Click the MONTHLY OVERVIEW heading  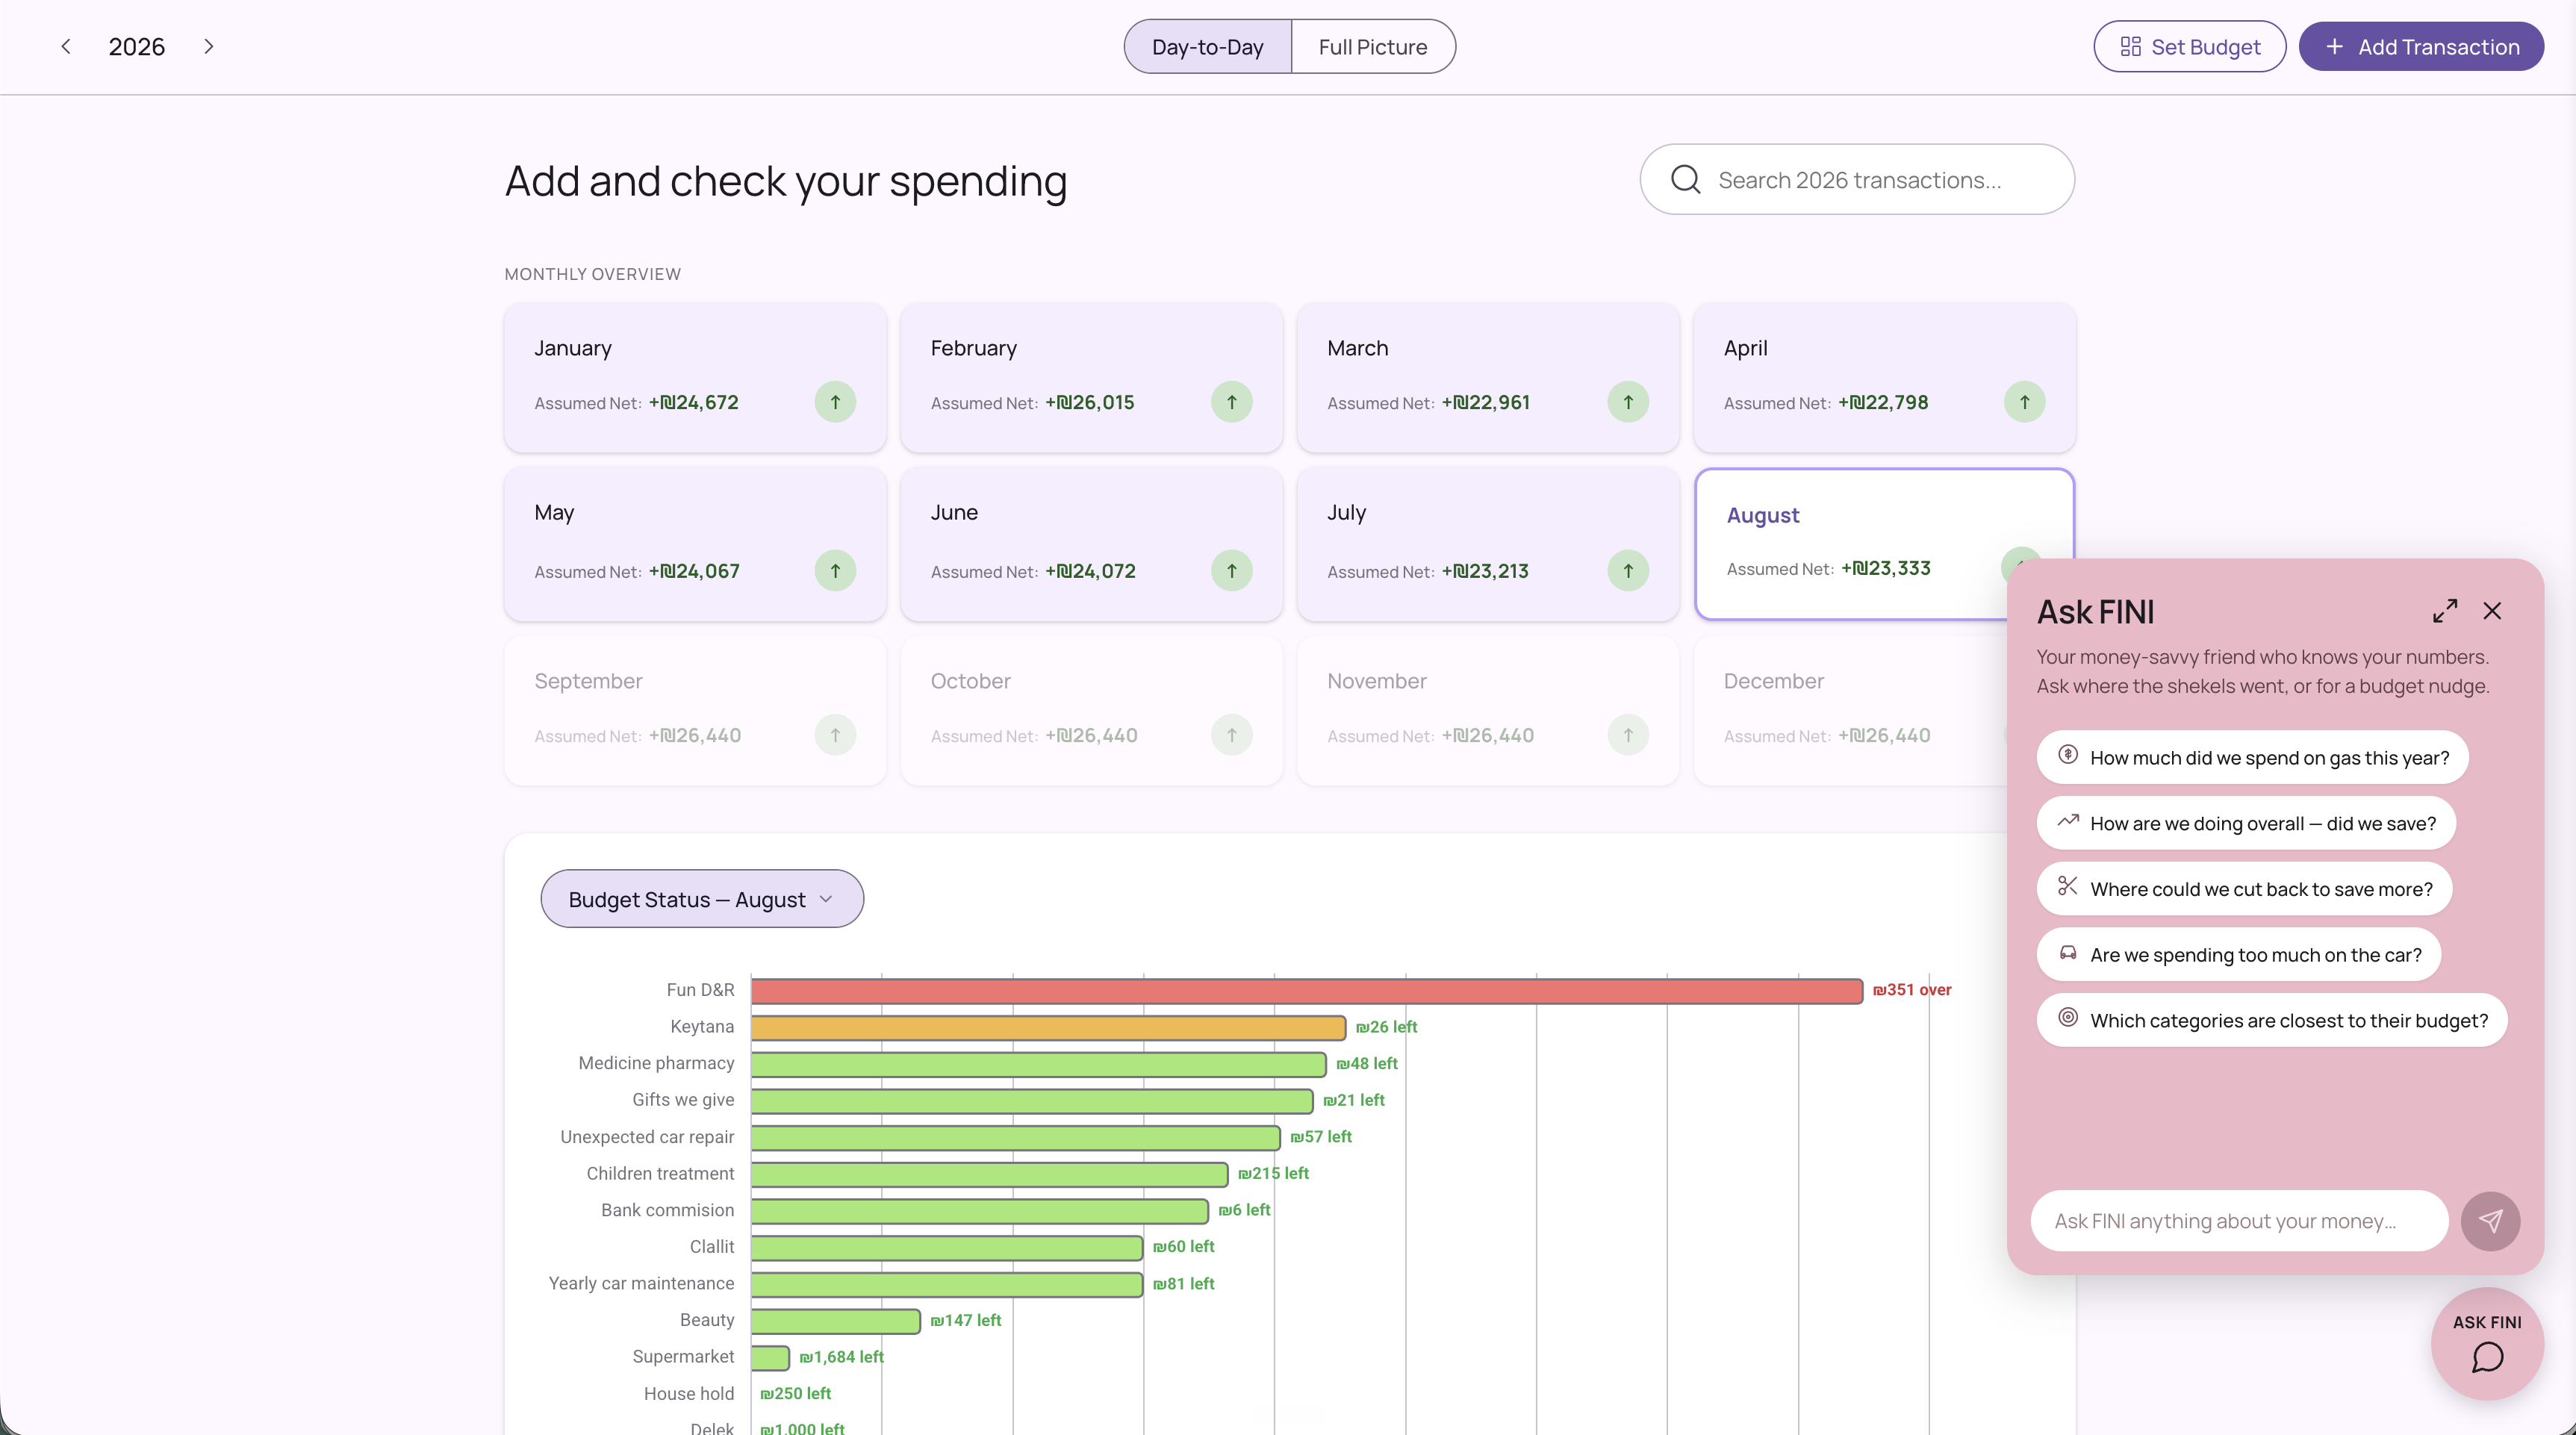[x=592, y=274]
